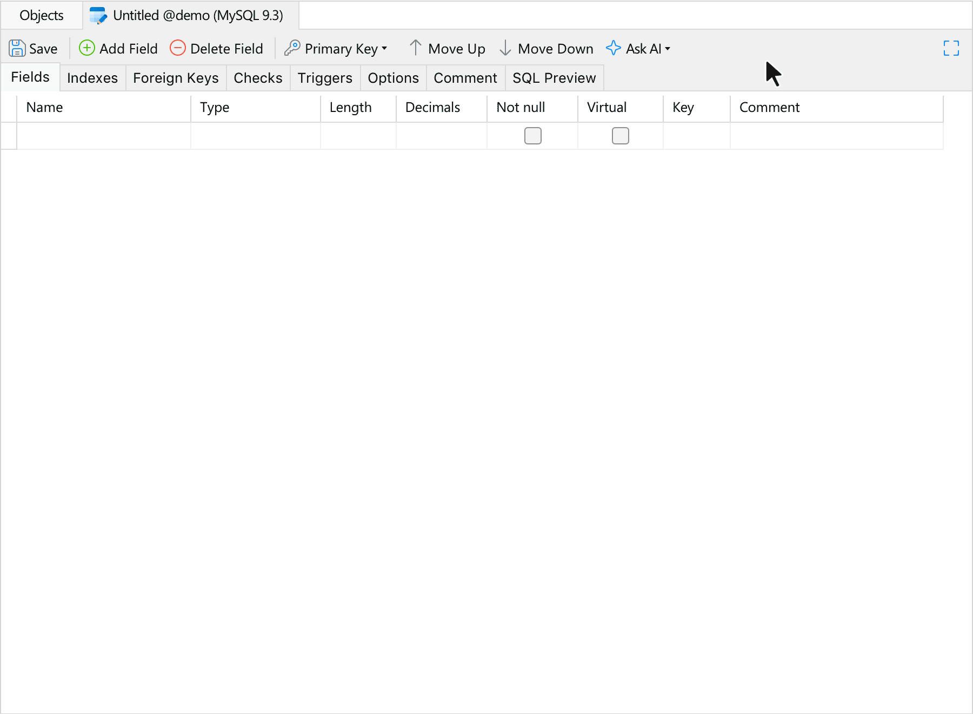Select the Fields tab
Image resolution: width=973 pixels, height=714 pixels.
pos(30,77)
